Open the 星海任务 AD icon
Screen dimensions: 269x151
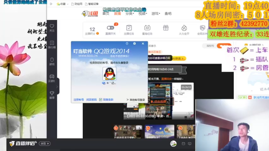click(147, 28)
